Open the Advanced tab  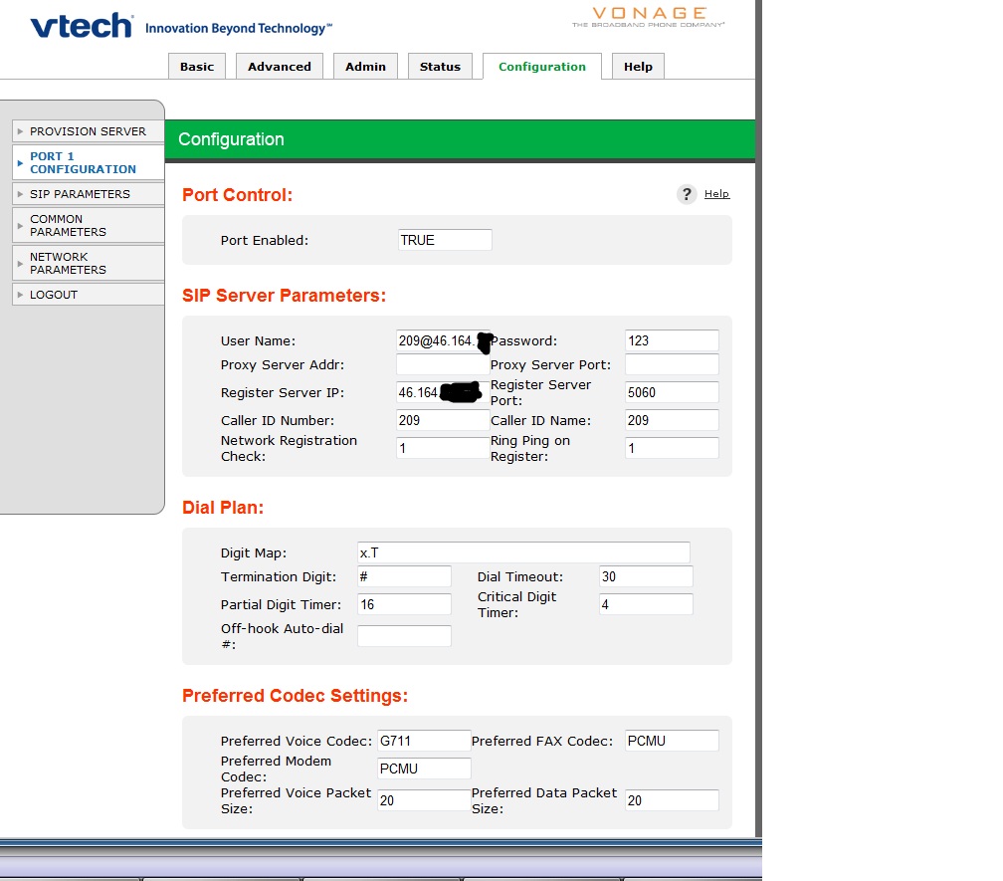tap(280, 67)
